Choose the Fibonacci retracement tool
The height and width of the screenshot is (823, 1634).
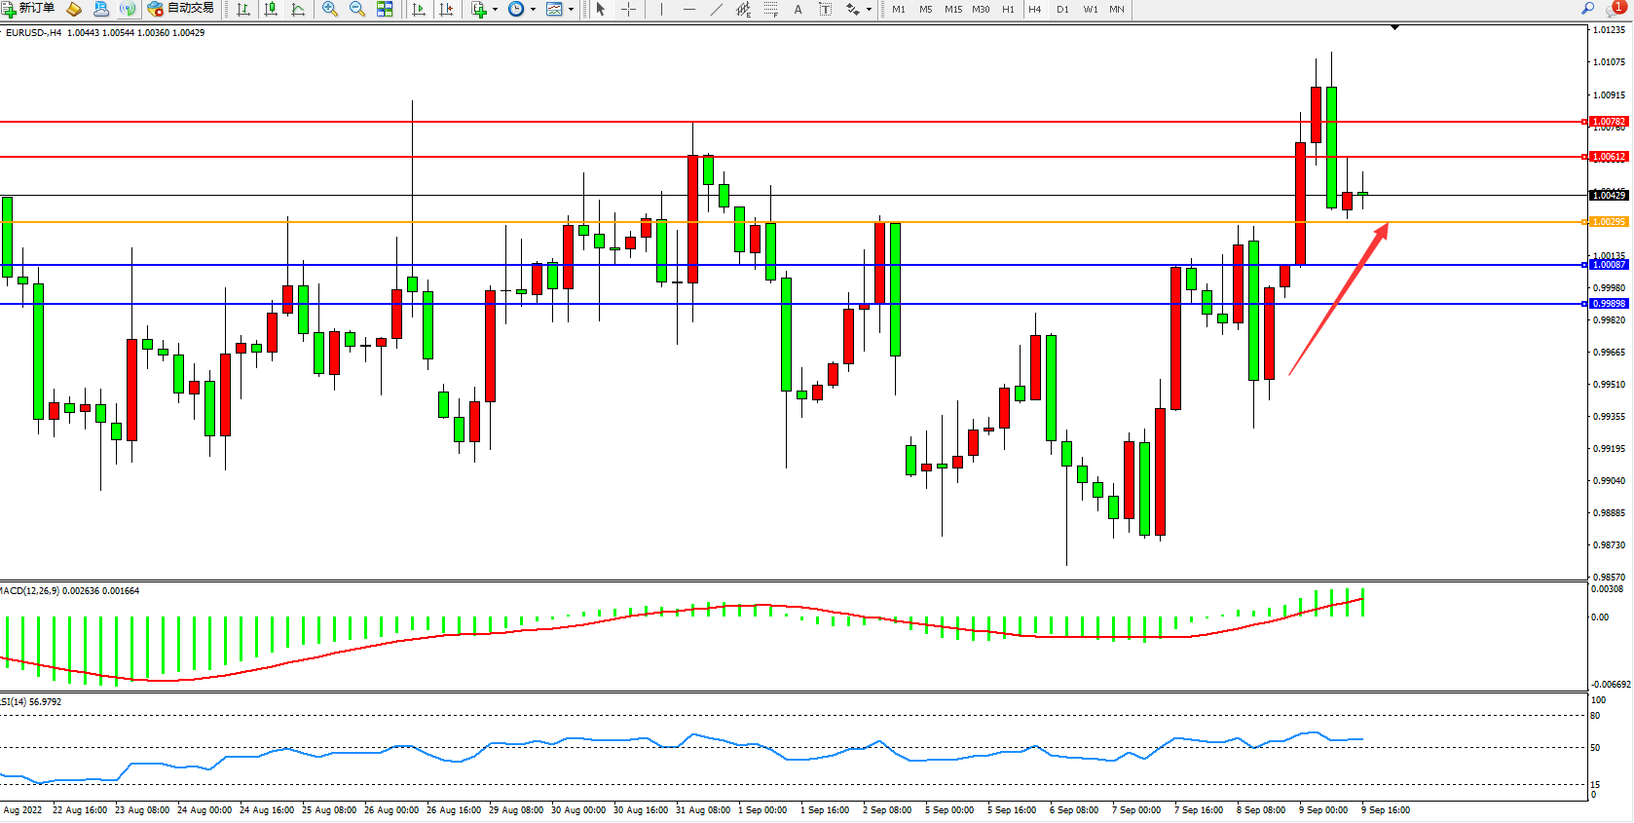pos(770,9)
